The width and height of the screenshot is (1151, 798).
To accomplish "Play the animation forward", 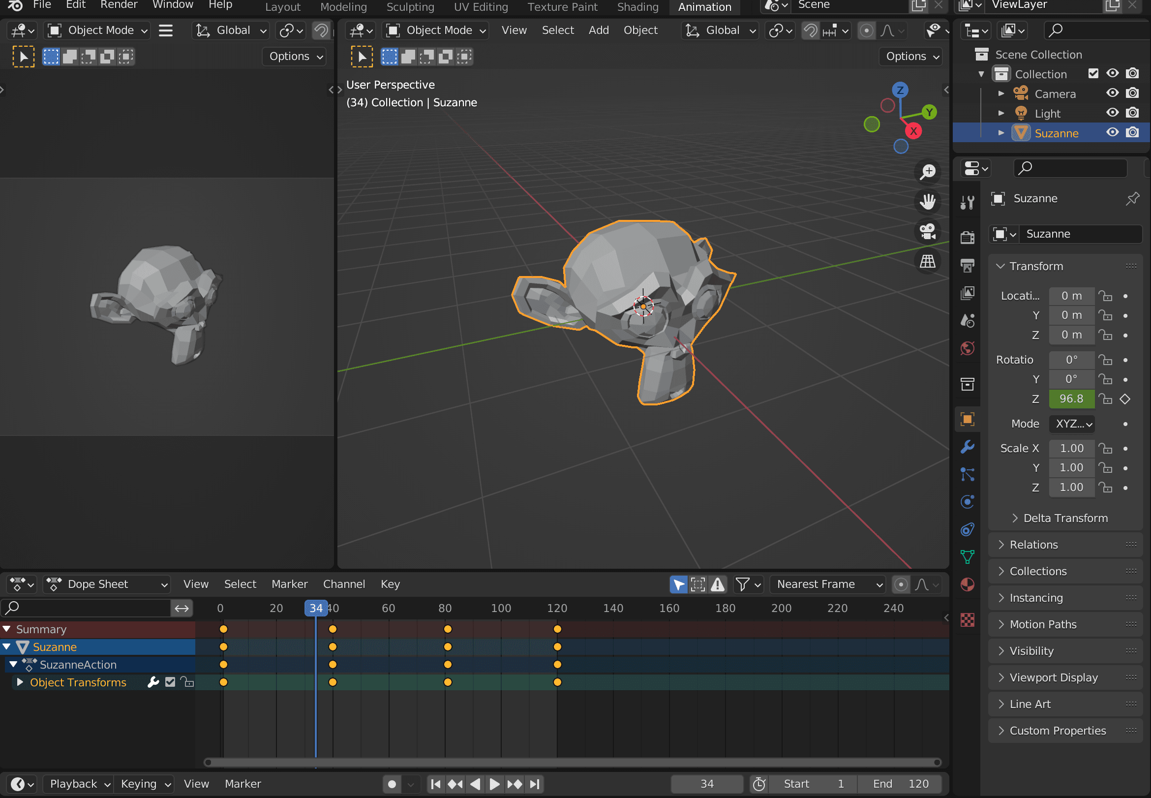I will (x=494, y=784).
